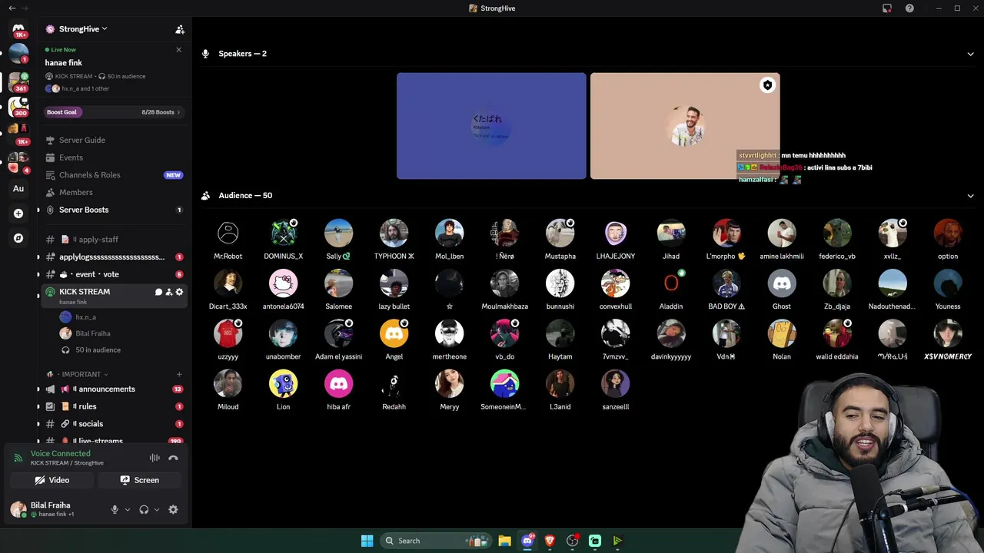The image size is (984, 553).
Task: Open File Explorer from taskbar
Action: (504, 541)
